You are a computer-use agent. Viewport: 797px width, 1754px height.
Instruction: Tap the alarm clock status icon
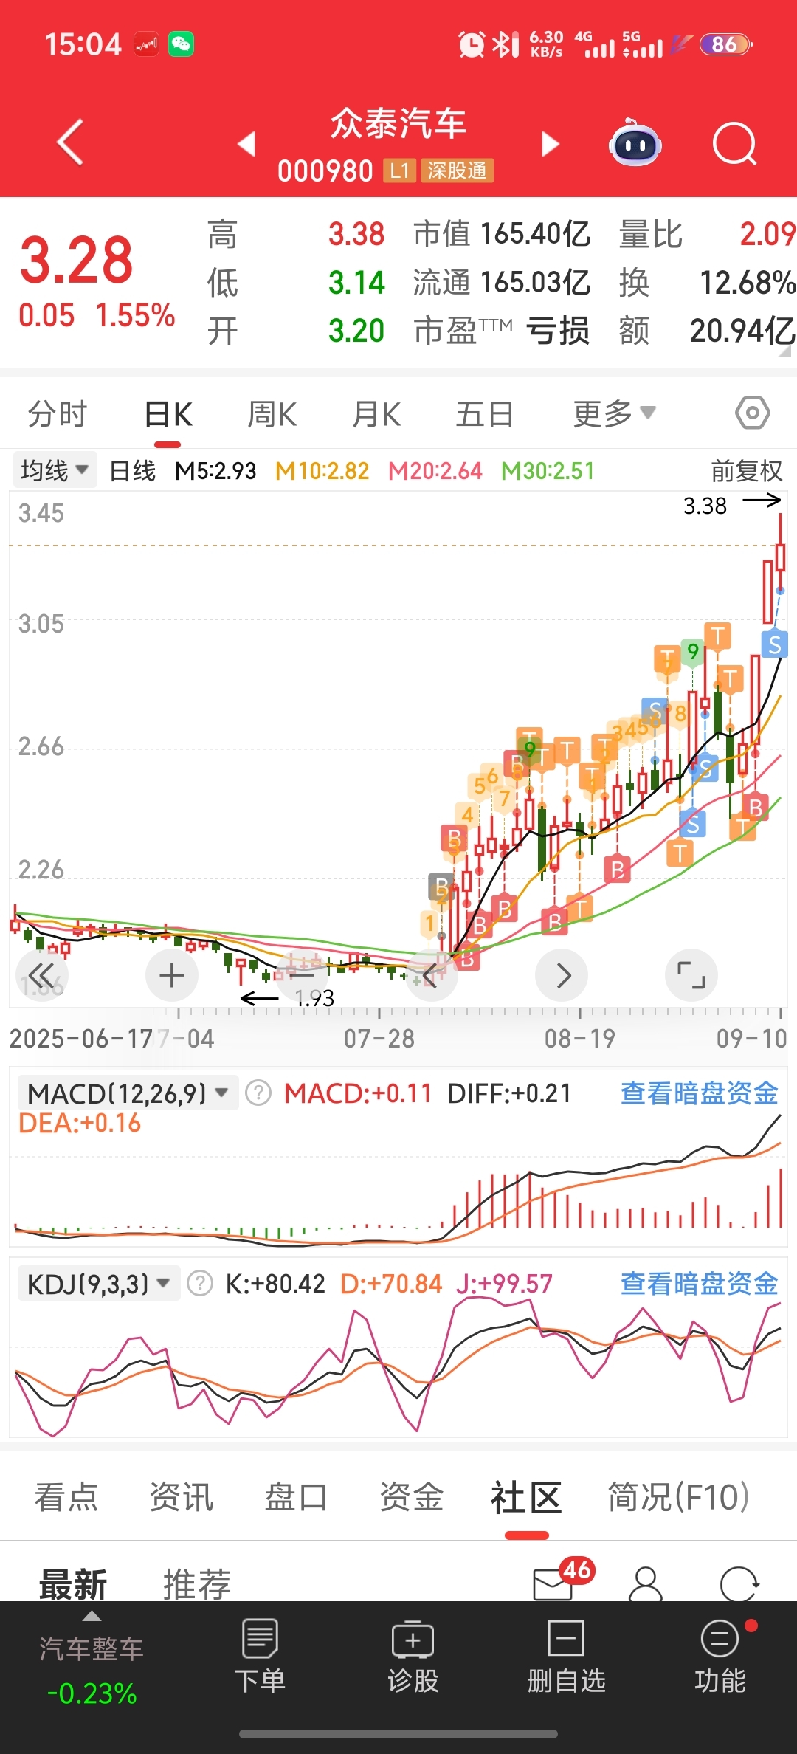pos(472,44)
